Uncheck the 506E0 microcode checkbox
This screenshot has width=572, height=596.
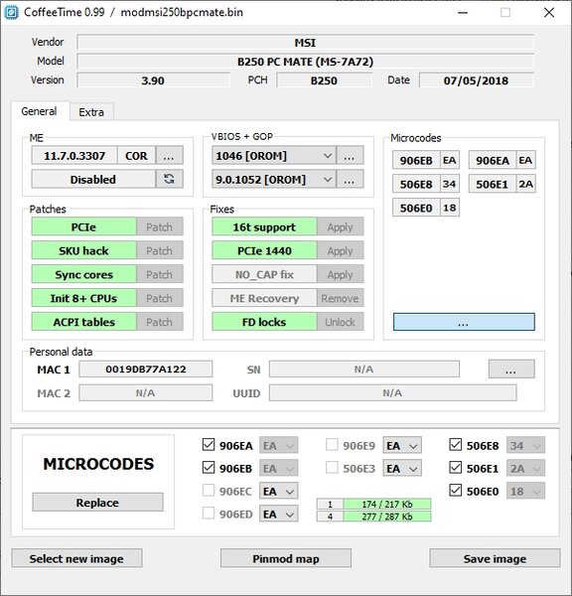[x=456, y=491]
